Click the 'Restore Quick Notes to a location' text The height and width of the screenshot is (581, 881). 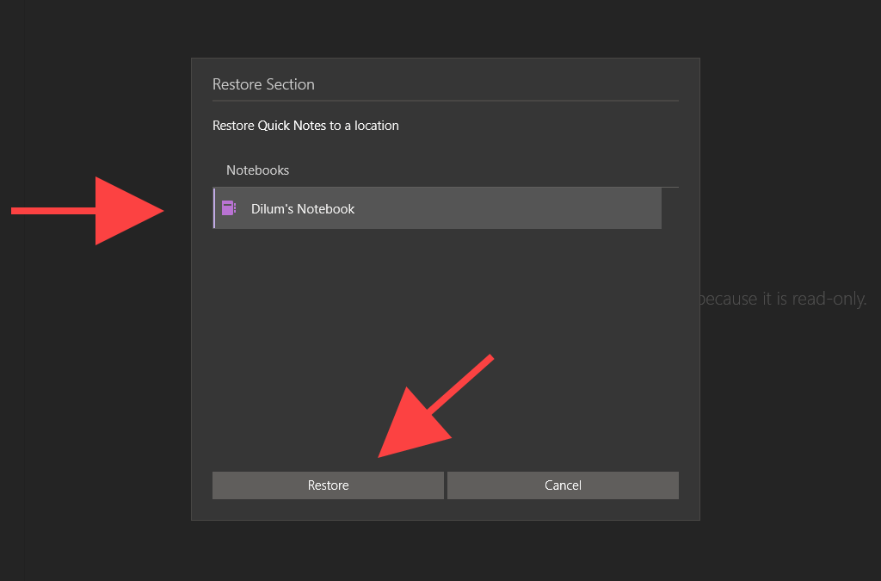click(x=305, y=126)
